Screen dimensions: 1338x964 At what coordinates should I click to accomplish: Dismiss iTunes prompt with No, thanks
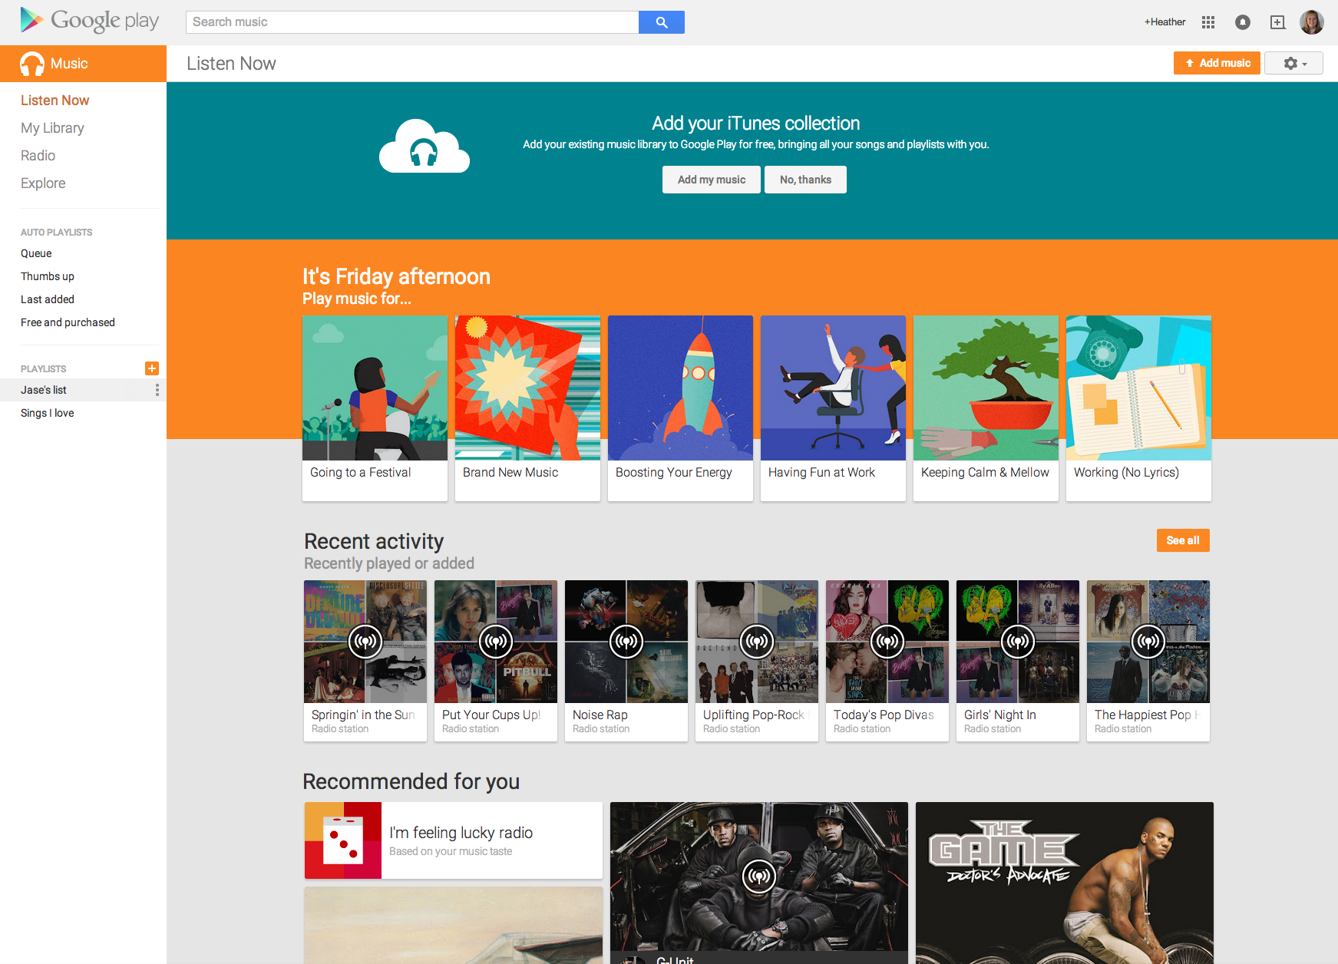coord(805,180)
